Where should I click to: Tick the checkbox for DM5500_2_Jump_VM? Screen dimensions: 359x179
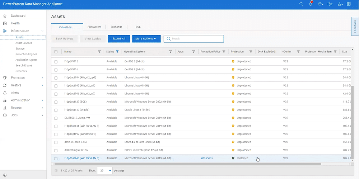point(56,118)
